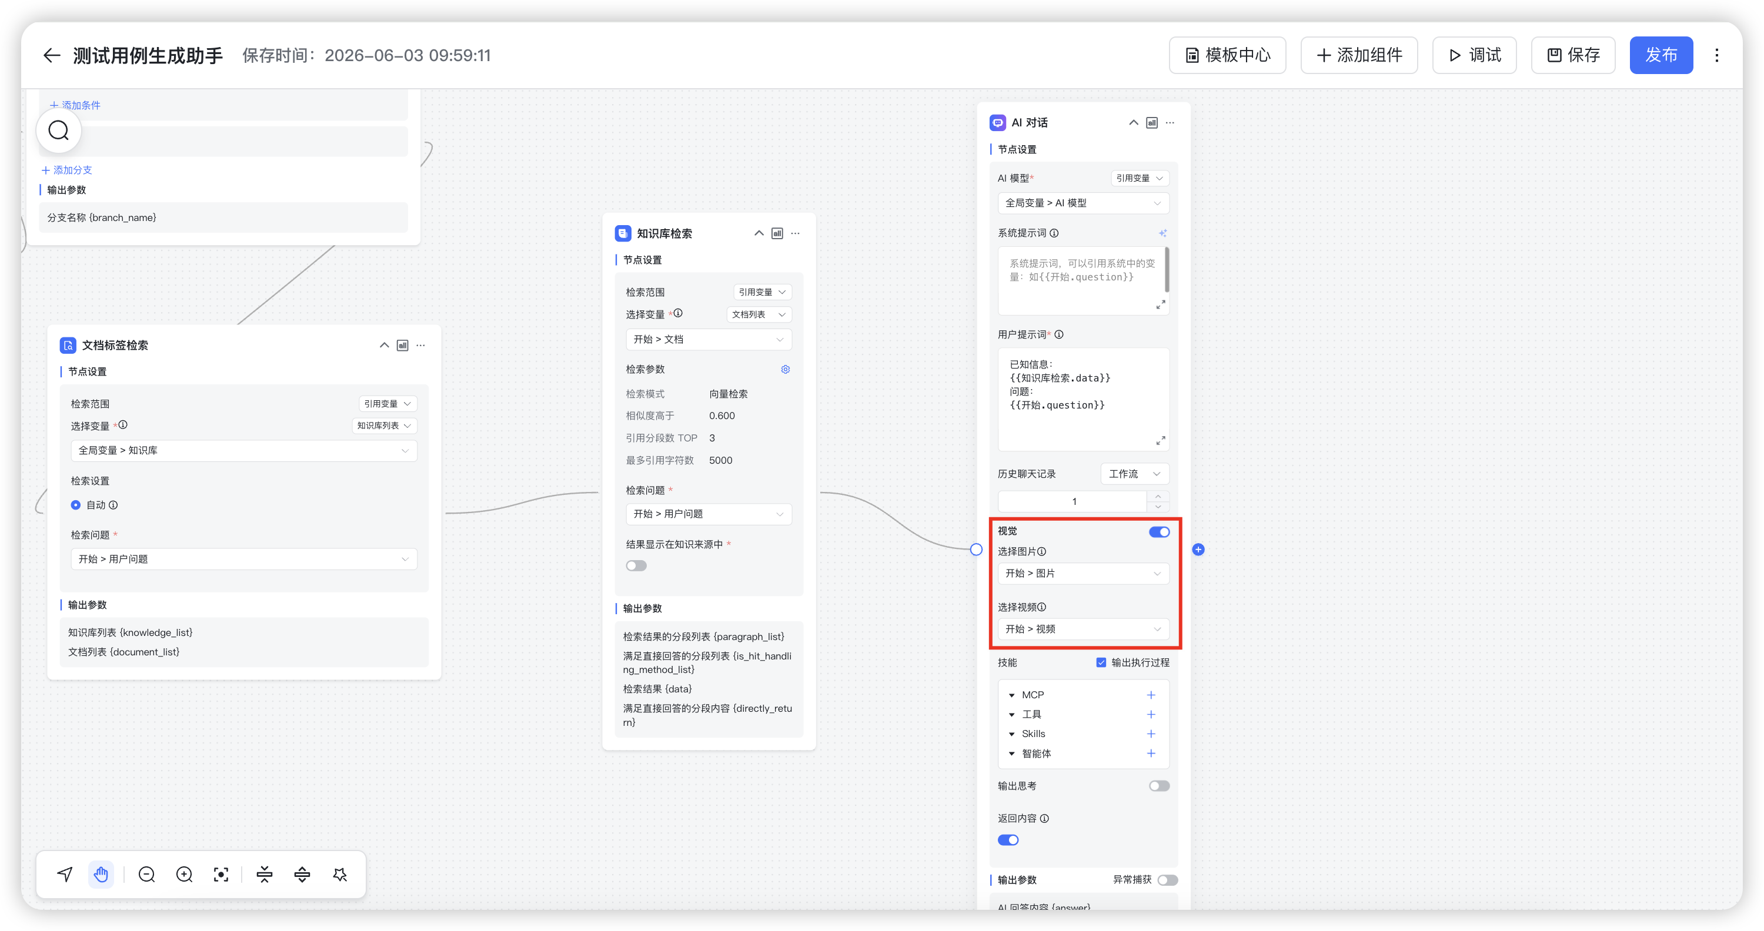This screenshot has height=931, width=1764.
Task: Click the 系统提示词 text area
Action: pyautogui.click(x=1082, y=281)
